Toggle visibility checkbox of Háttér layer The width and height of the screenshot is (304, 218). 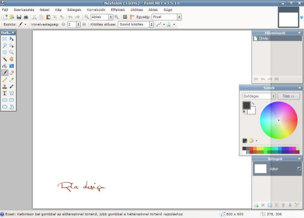(x=299, y=169)
